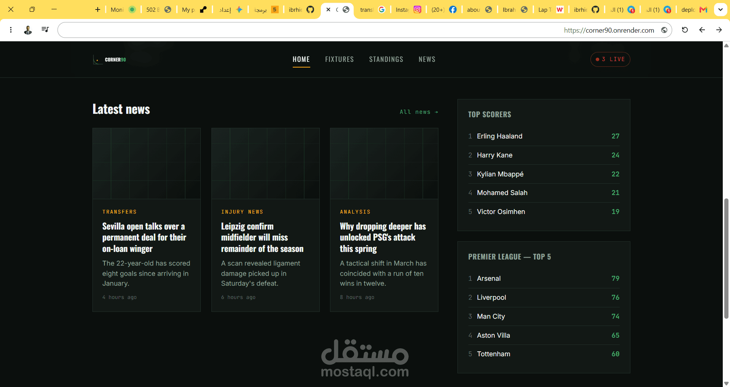Image resolution: width=730 pixels, height=387 pixels.
Task: Select Man City in Premier League top 5
Action: [544, 316]
